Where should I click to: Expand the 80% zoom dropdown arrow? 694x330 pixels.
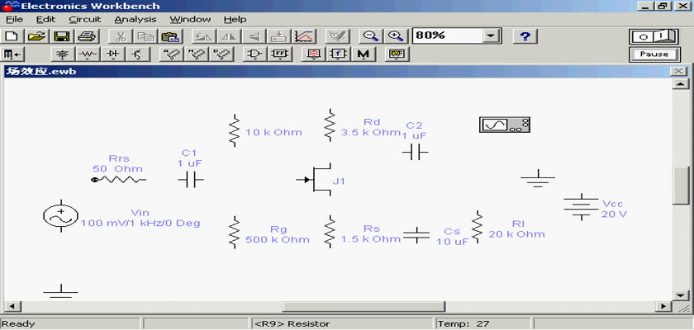point(491,36)
